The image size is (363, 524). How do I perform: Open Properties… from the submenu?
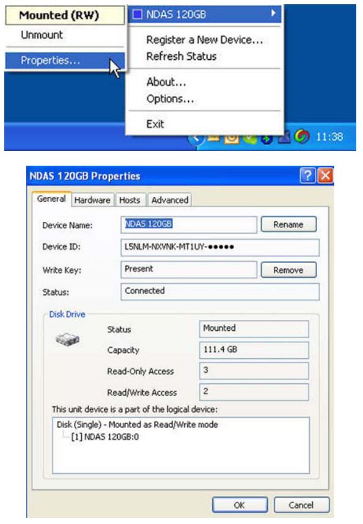[x=65, y=61]
